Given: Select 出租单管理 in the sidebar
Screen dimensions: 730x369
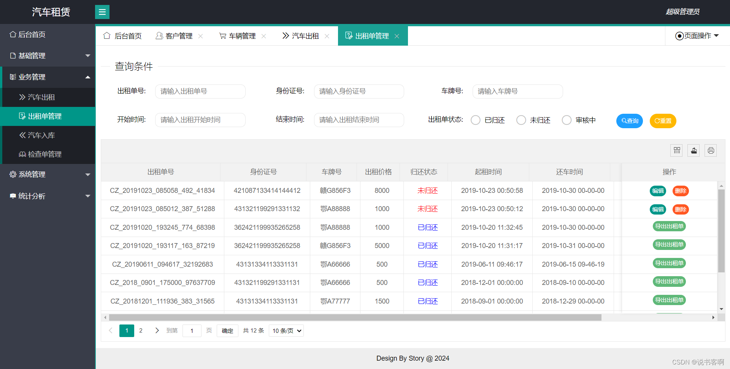Looking at the screenshot, I should tap(48, 116).
